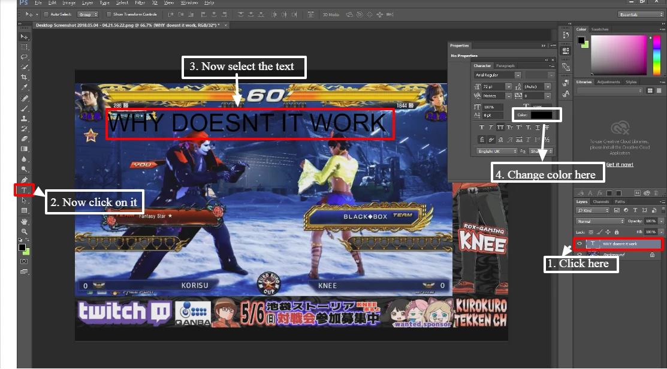Image resolution: width=667 pixels, height=369 pixels.
Task: Select the Rectangle shape tool
Action: (x=24, y=210)
